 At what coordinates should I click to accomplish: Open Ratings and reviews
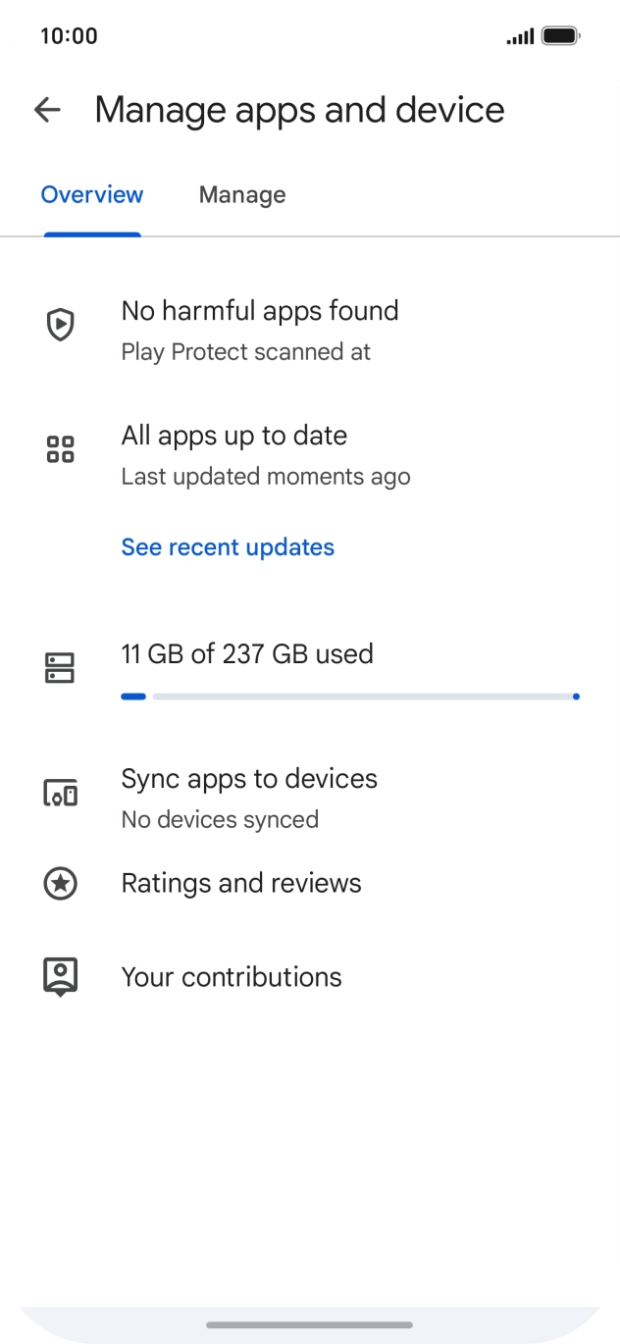(310, 884)
